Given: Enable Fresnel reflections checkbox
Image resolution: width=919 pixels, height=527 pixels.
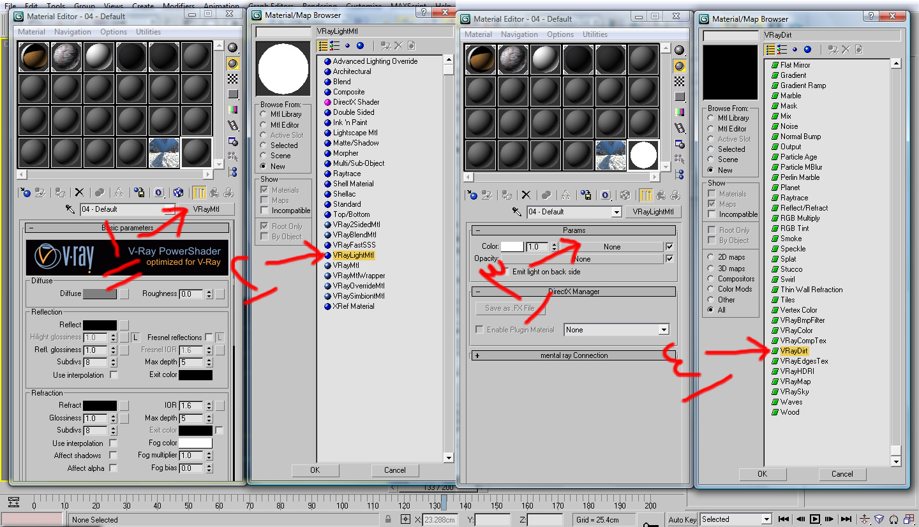Looking at the screenshot, I should pyautogui.click(x=208, y=337).
